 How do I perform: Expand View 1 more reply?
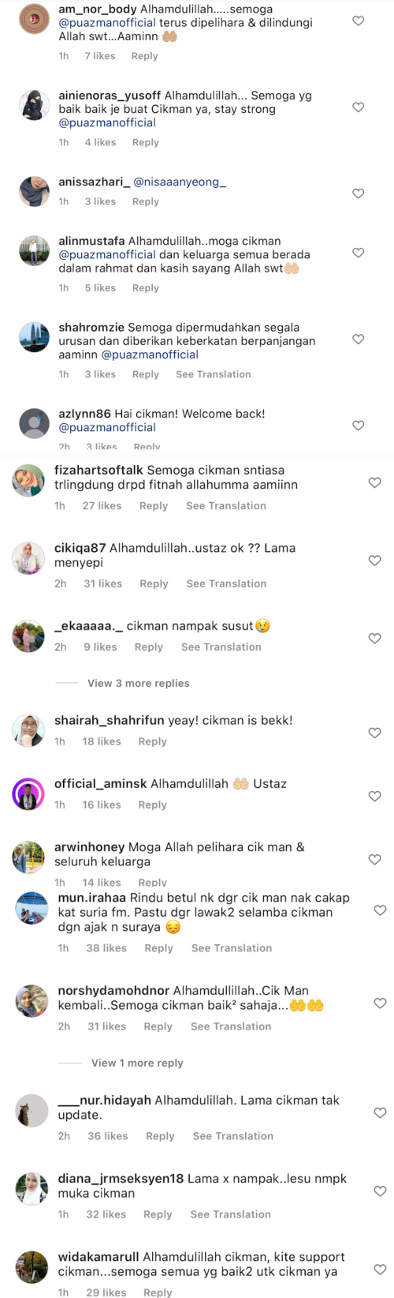[x=137, y=1063]
